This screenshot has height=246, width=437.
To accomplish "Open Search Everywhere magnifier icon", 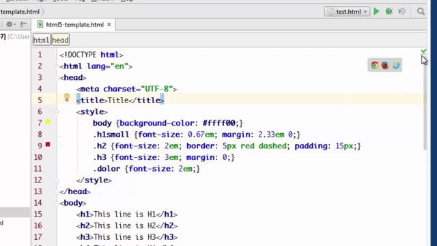I will [x=421, y=12].
